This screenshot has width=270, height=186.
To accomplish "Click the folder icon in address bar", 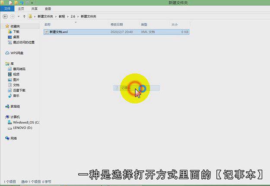I will (x=30, y=16).
